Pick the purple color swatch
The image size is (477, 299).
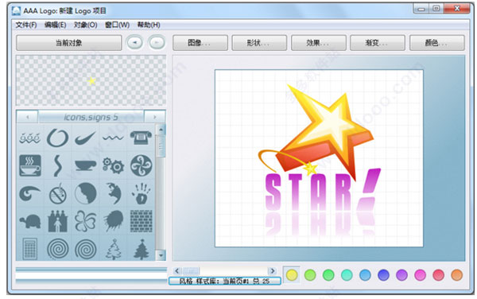(x=401, y=275)
